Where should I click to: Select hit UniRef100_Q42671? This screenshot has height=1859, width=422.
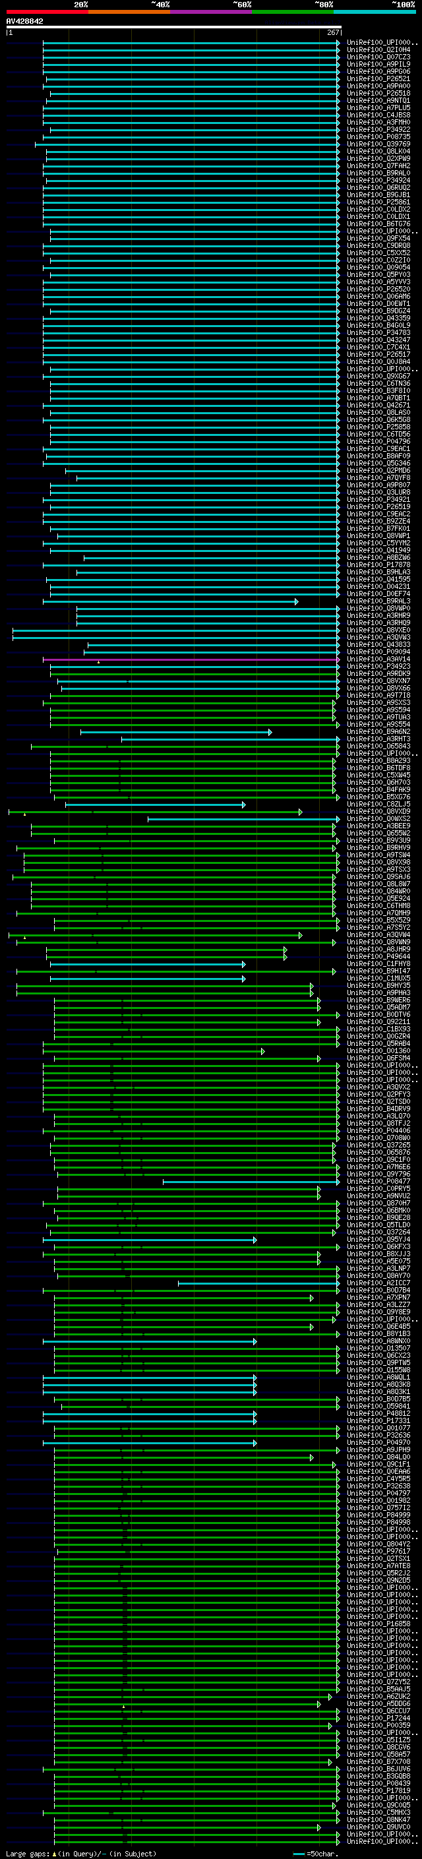(x=378, y=405)
